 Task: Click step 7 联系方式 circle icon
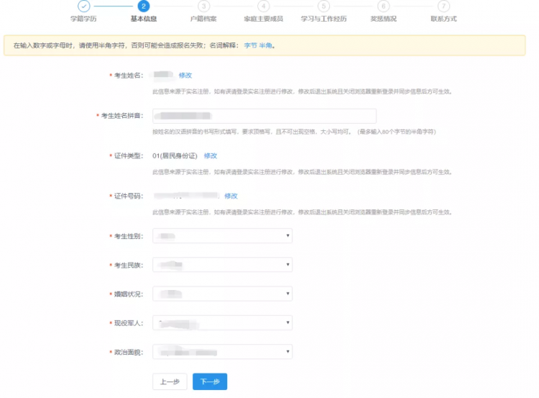[x=443, y=6]
